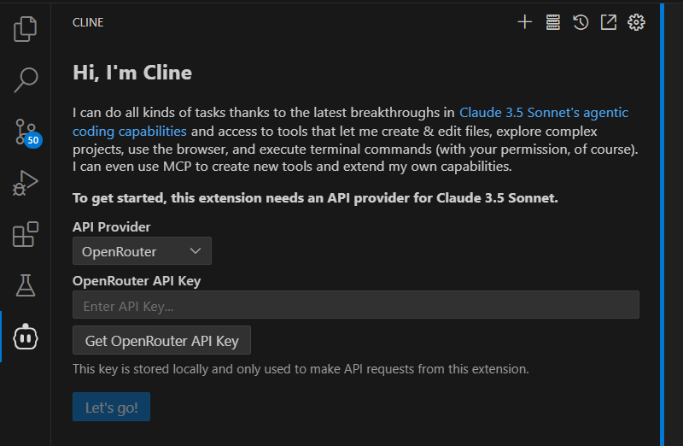Pop Cline out into an editor tab
The width and height of the screenshot is (683, 446).
(x=608, y=22)
